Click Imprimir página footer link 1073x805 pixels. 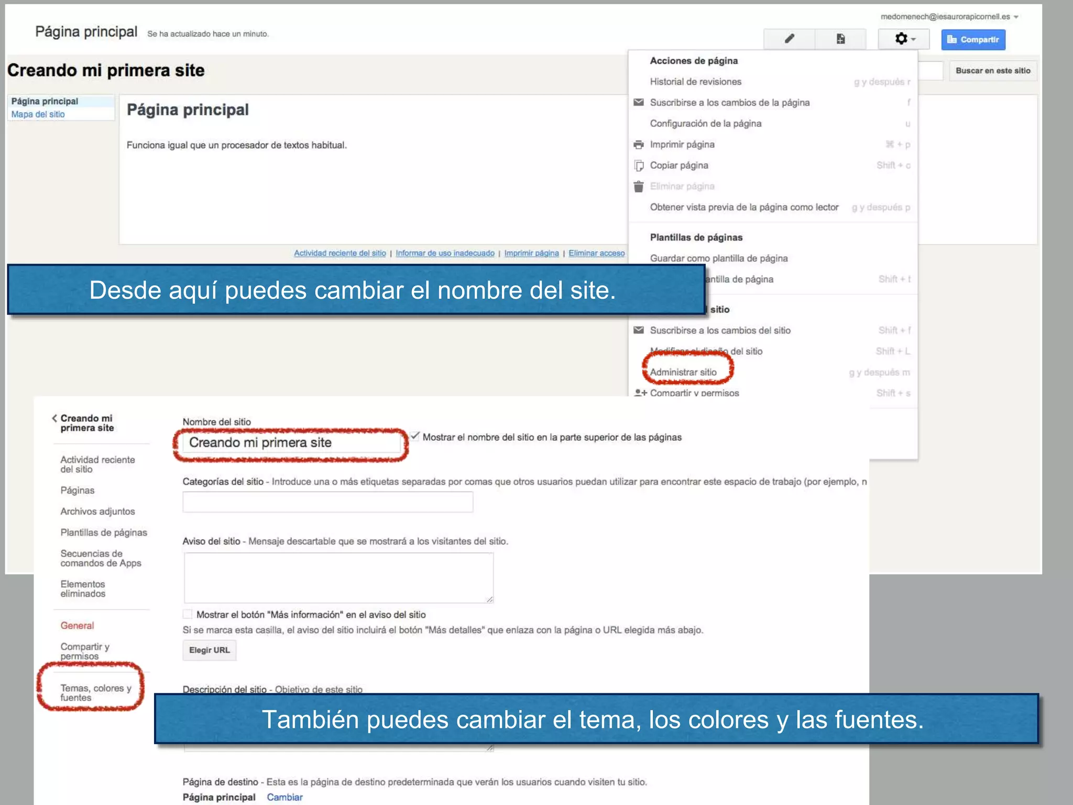tap(531, 253)
